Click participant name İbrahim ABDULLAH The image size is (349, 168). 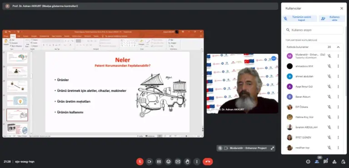306,127
